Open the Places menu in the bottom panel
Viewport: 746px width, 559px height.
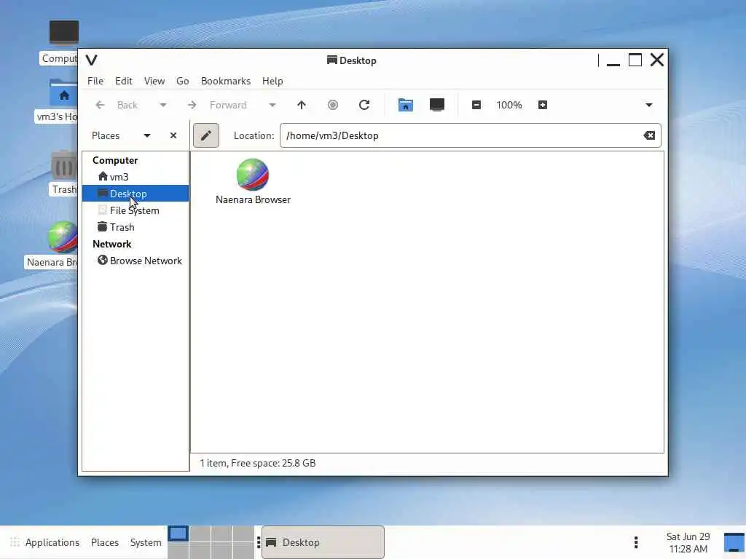(x=105, y=542)
